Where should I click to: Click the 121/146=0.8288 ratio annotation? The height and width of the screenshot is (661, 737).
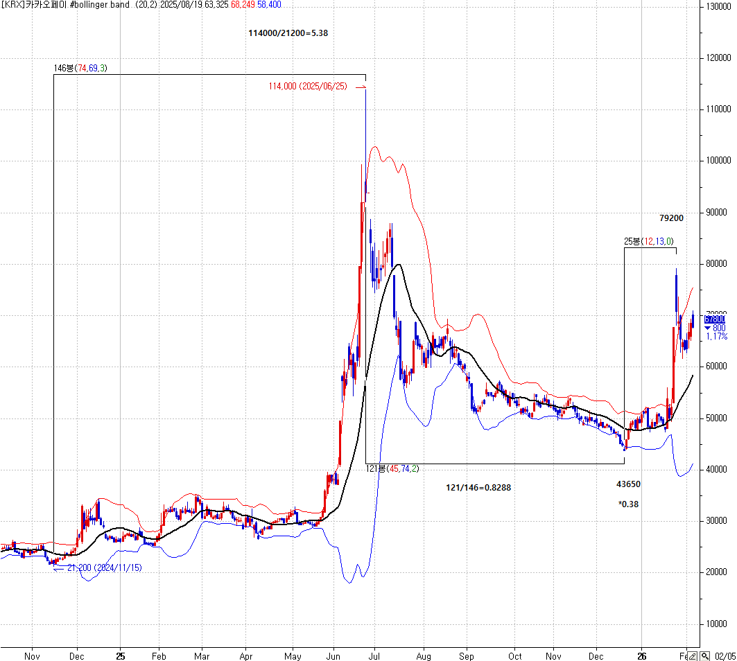tap(478, 488)
